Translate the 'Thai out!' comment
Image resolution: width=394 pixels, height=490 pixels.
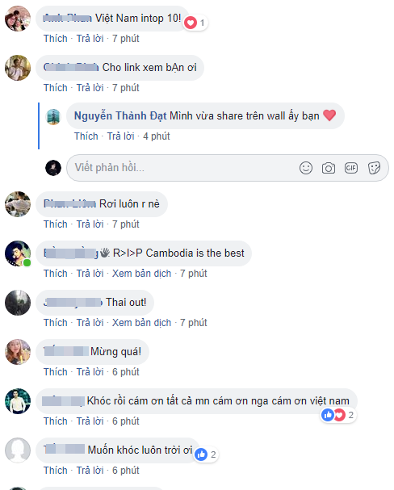[x=141, y=323]
